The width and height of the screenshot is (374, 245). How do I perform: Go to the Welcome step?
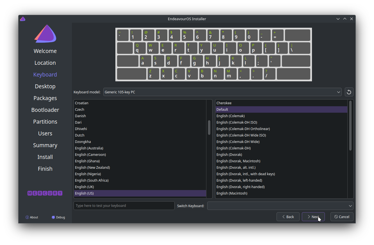45,51
